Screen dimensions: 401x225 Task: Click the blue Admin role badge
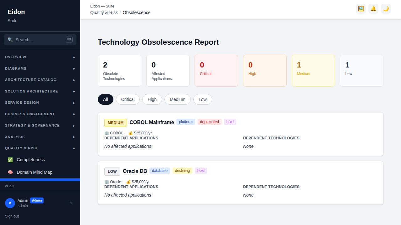pos(37,201)
